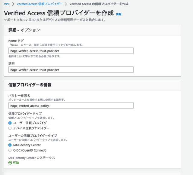This screenshot has width=193, height=175.
Task: Click the 信頼プロバイダーの情報 section header
Action: (x=30, y=85)
